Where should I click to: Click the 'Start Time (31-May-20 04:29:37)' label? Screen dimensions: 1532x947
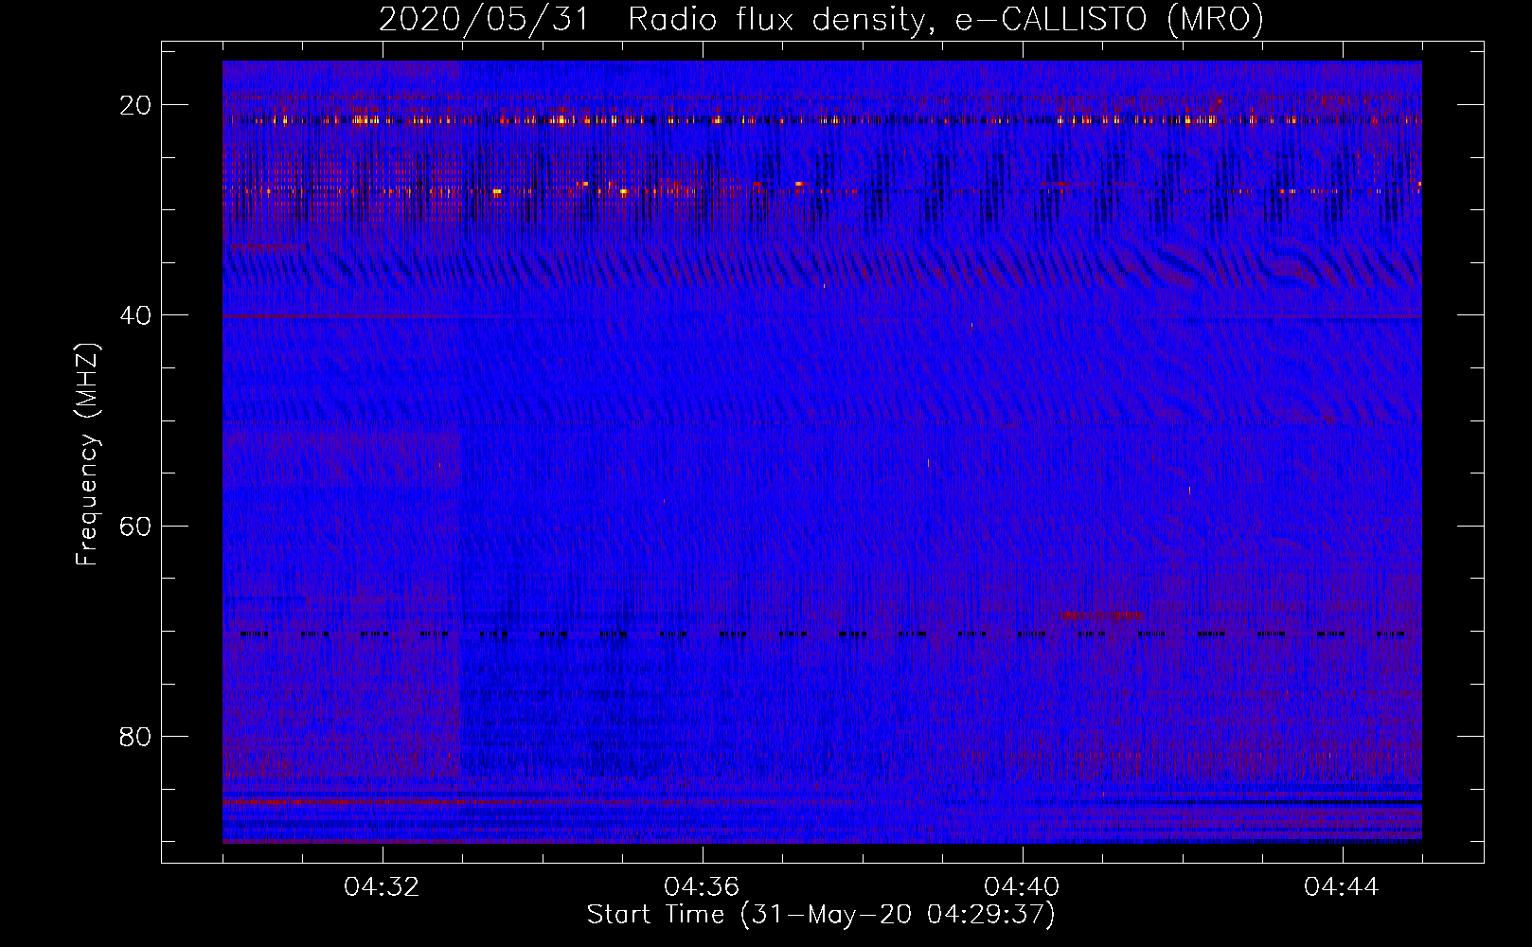click(821, 915)
